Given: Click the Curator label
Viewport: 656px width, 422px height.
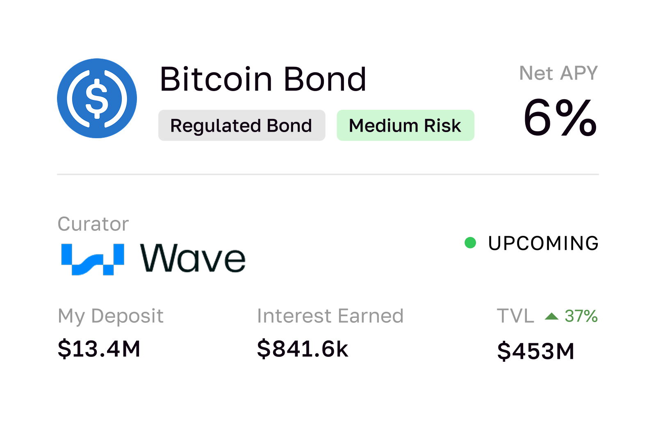Looking at the screenshot, I should [x=93, y=224].
